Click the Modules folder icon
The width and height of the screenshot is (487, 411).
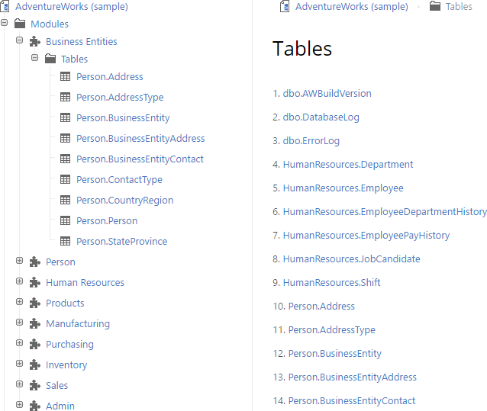point(20,24)
